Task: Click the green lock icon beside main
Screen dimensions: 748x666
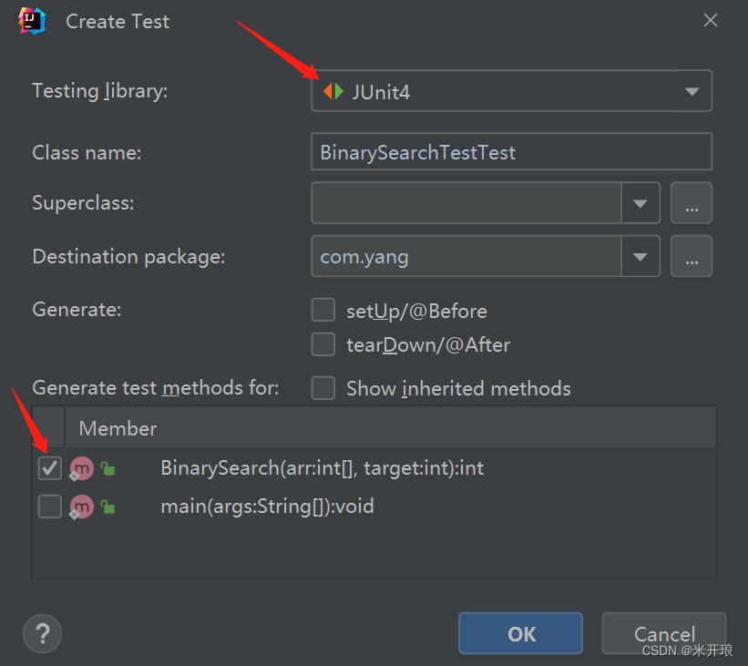Action: [x=108, y=507]
